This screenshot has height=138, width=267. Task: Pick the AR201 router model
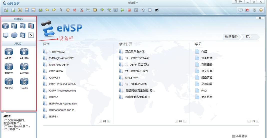pos(9,54)
